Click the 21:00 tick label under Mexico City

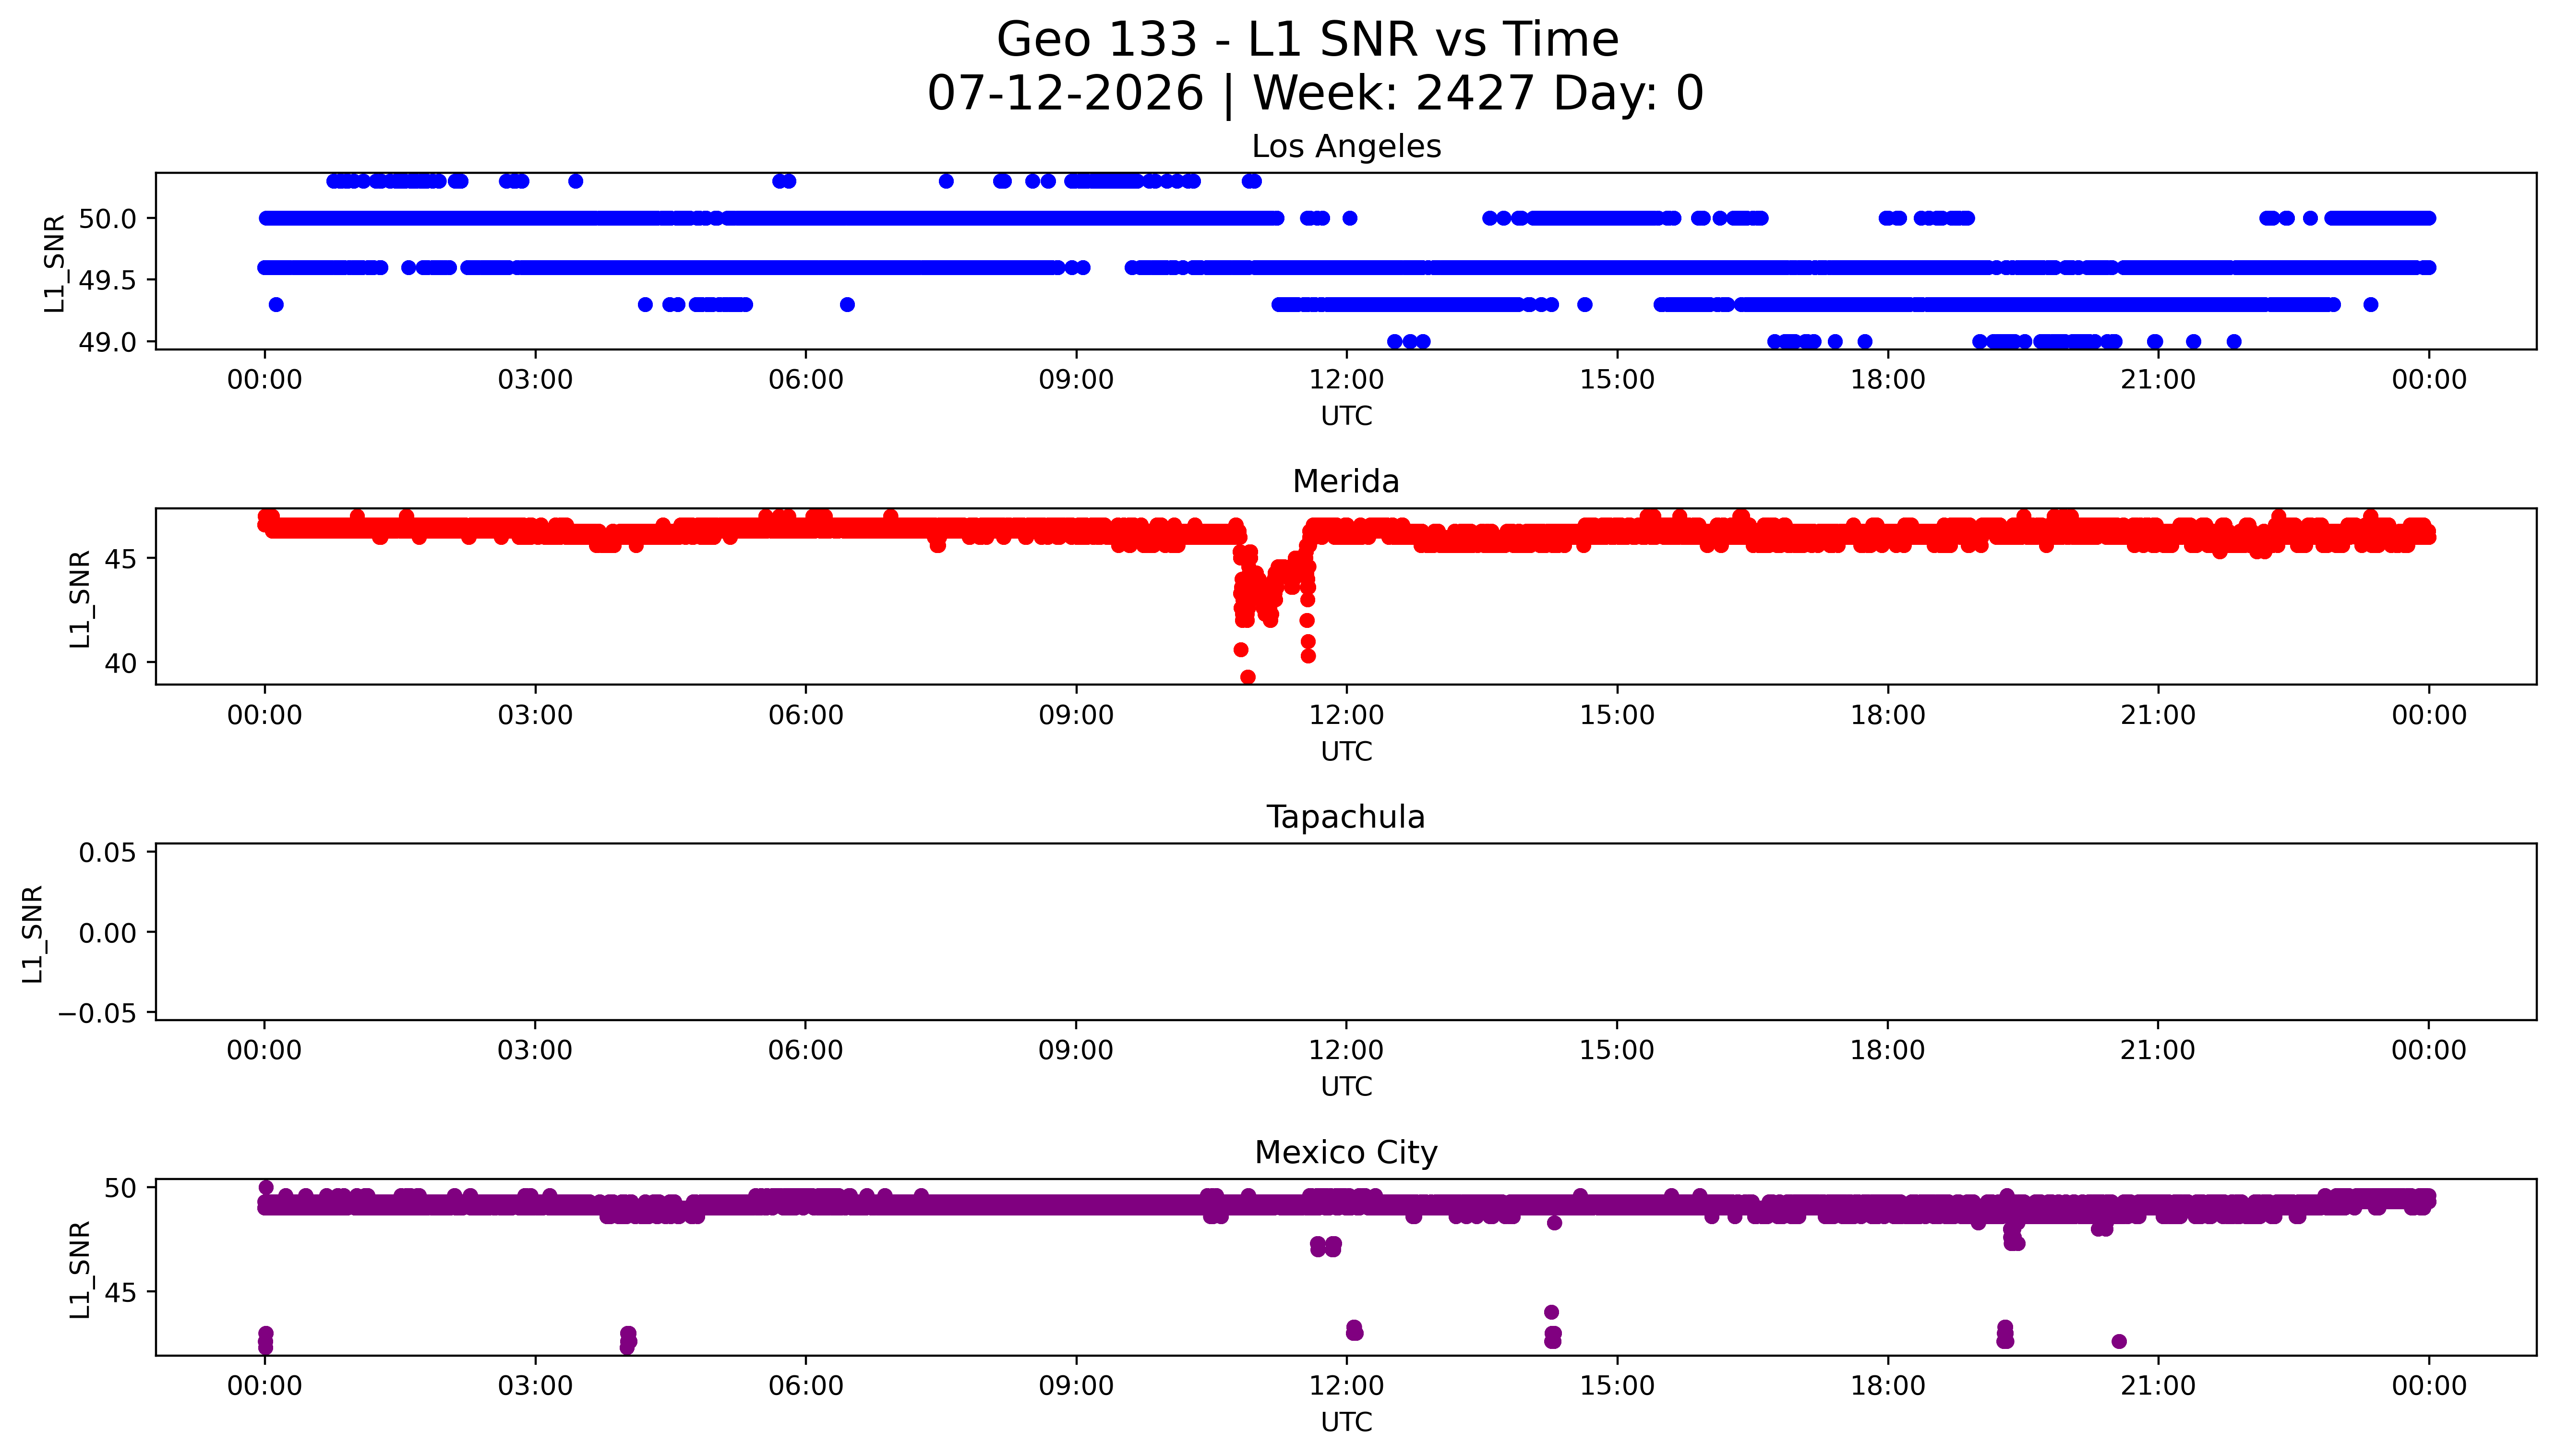2158,1386
